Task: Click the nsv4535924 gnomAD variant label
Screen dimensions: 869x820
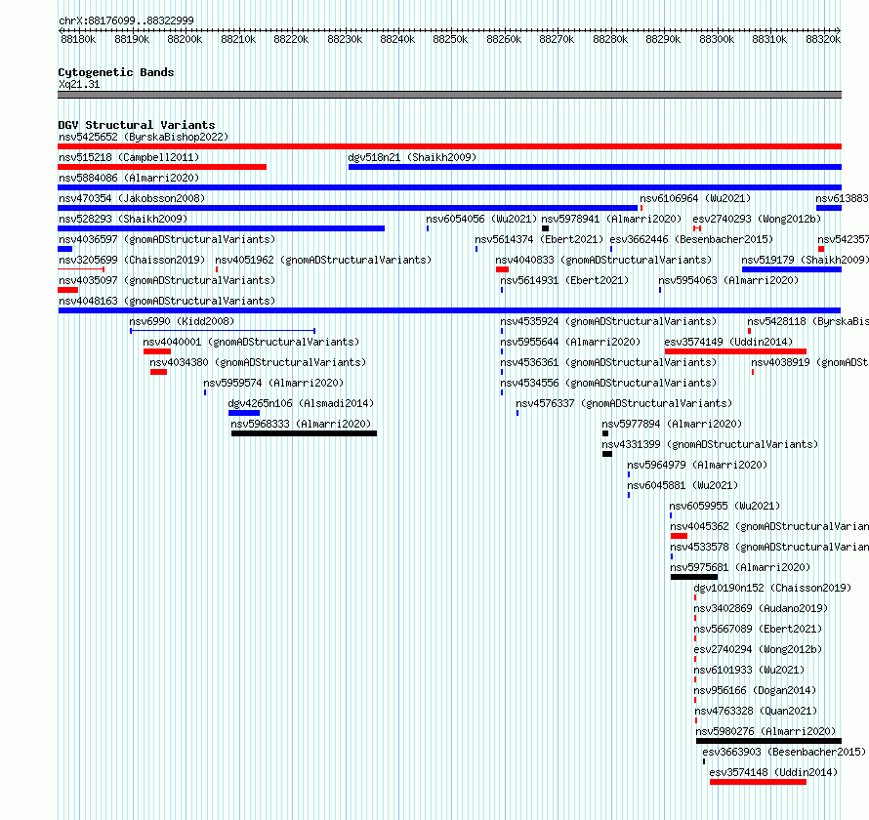Action: [608, 321]
